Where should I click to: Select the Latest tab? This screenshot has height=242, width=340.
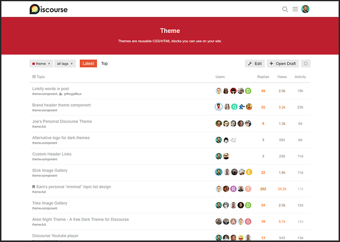[88, 63]
